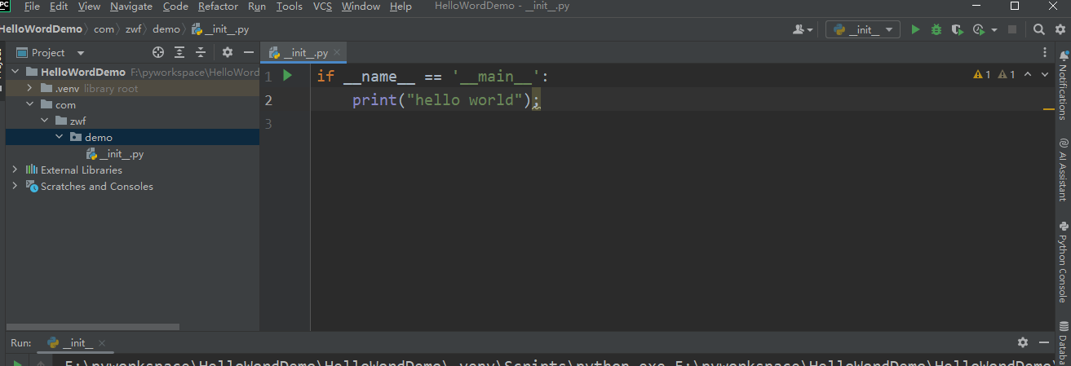Open the Python Console side panel
The width and height of the screenshot is (1071, 366).
coord(1063,262)
